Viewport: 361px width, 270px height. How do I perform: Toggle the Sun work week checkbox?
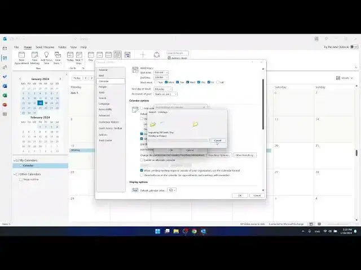coord(156,82)
